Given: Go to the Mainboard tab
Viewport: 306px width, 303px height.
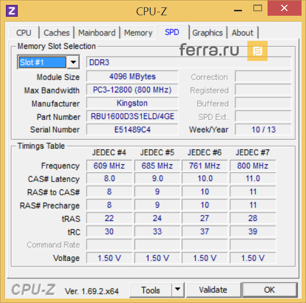Looking at the screenshot, I should click(97, 33).
